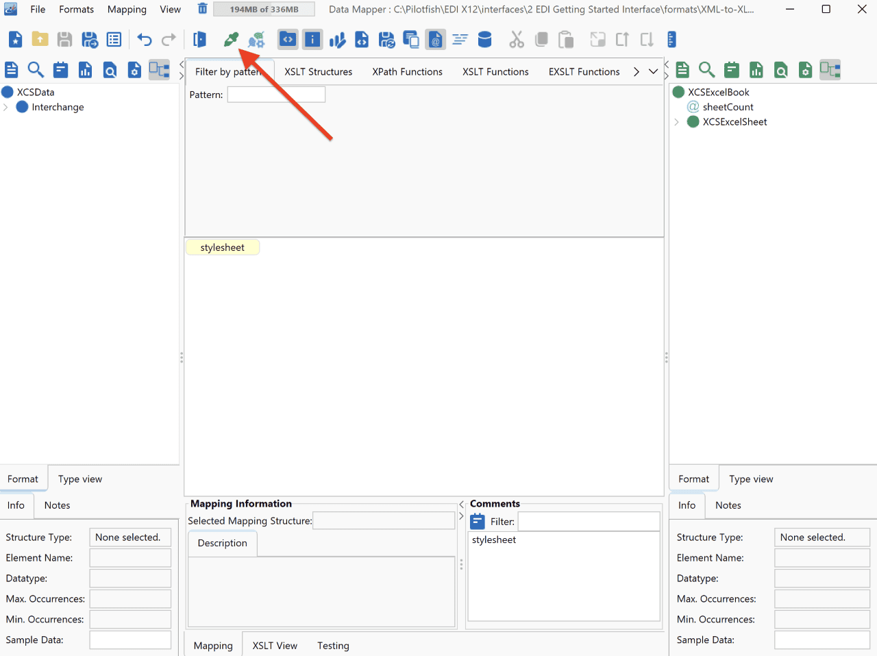This screenshot has height=656, width=877.
Task: Open the Mapping menu
Action: coord(127,9)
